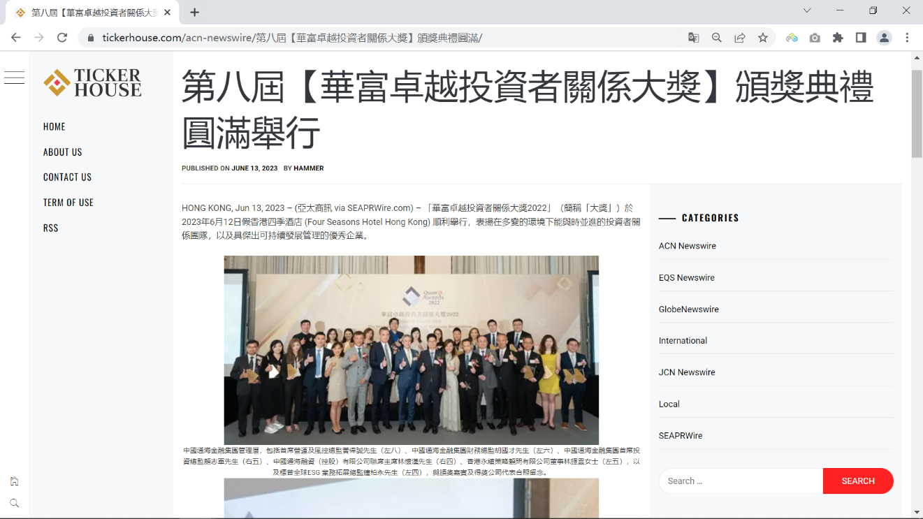Share this page using the share icon

pos(739,38)
